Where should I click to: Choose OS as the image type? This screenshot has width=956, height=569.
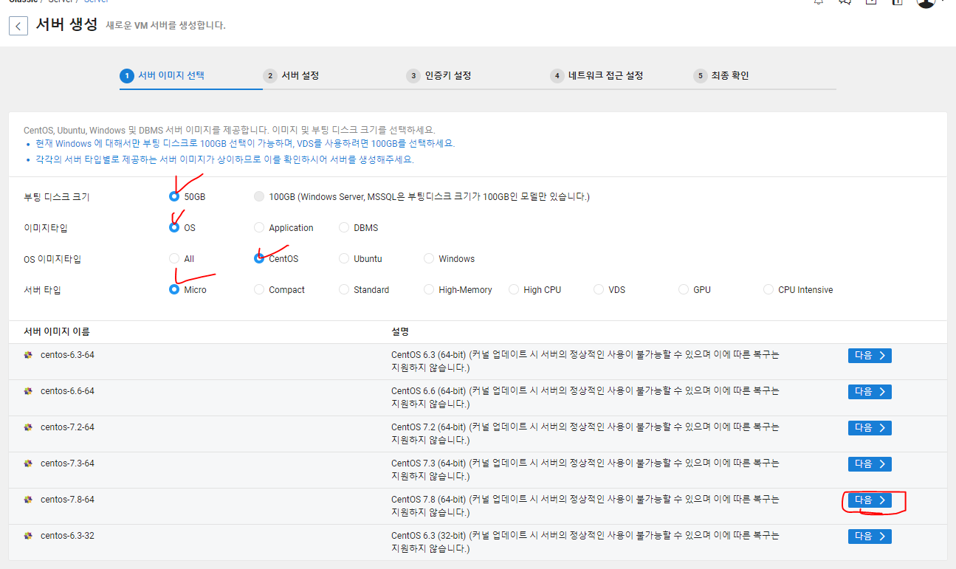tap(174, 227)
